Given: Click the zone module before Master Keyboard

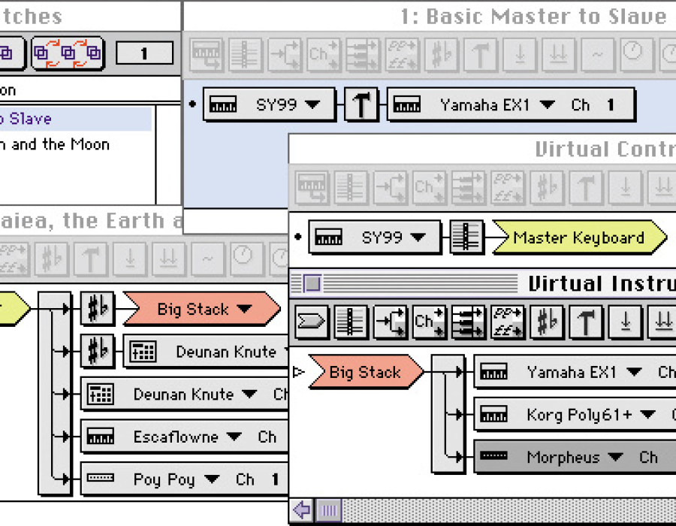Looking at the screenshot, I should pyautogui.click(x=466, y=237).
